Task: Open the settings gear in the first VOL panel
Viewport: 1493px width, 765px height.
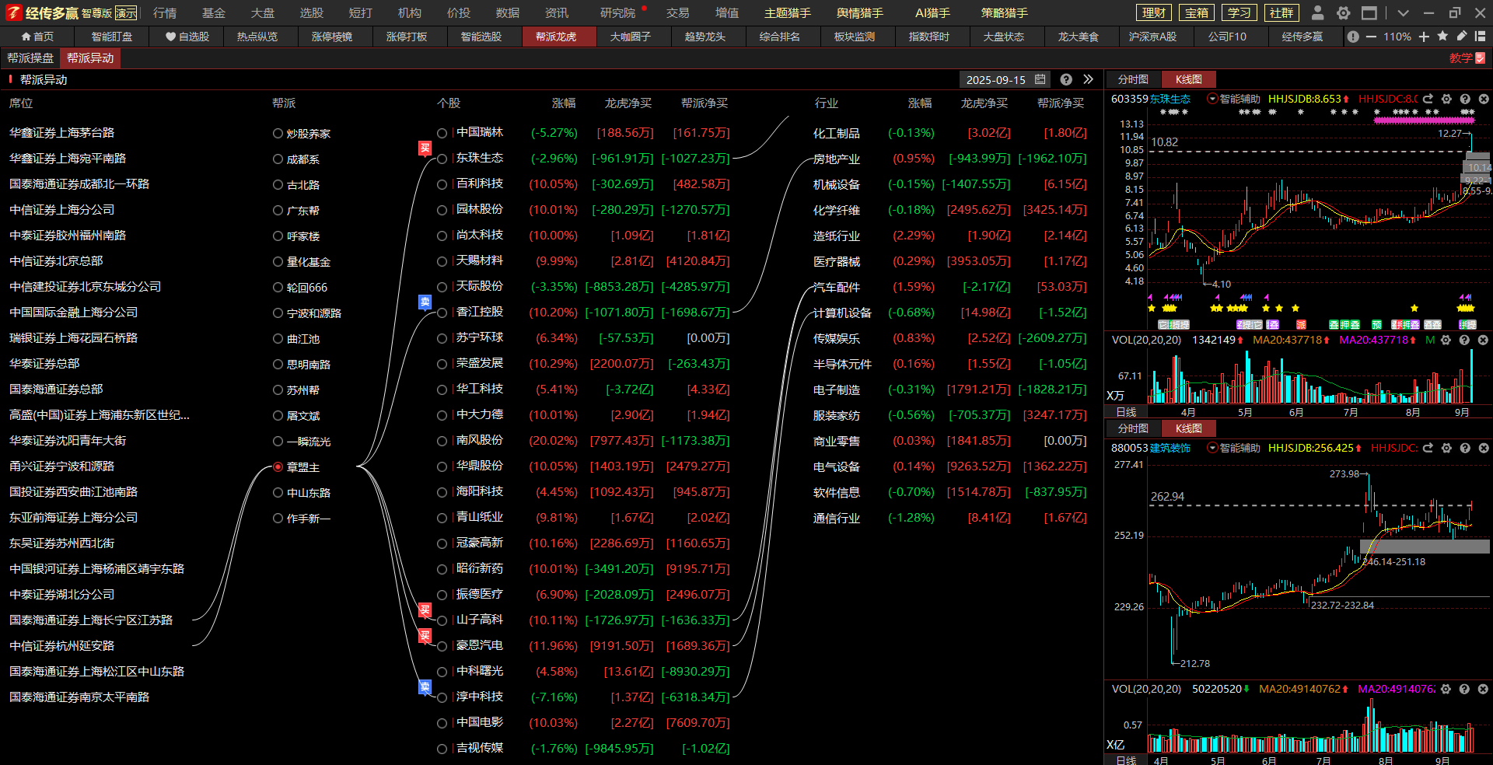Action: pyautogui.click(x=1446, y=340)
